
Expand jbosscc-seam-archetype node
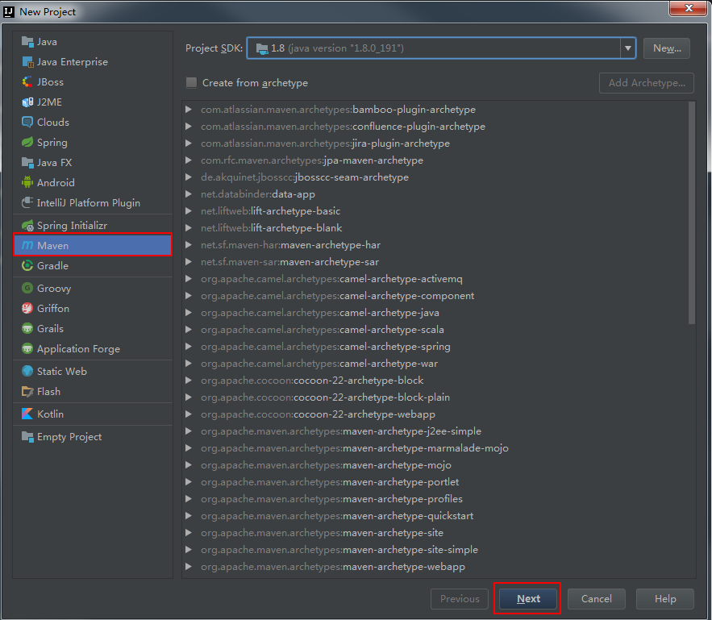189,177
